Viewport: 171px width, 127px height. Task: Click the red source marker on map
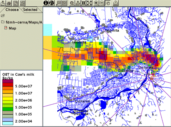click(x=152, y=77)
